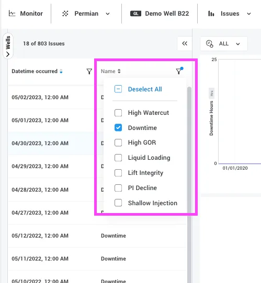Screen dimensions: 261x283
Task: Click the Monitor chart icon
Action: [x=12, y=14]
